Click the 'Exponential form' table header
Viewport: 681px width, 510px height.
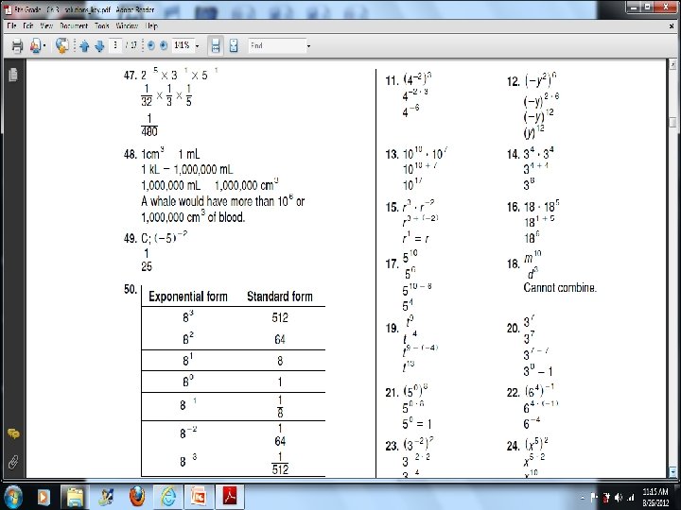click(188, 297)
